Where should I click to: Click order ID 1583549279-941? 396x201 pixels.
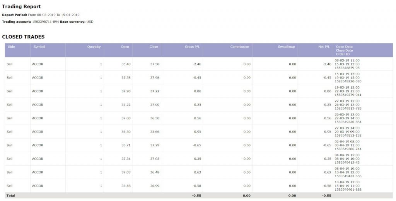[348, 95]
